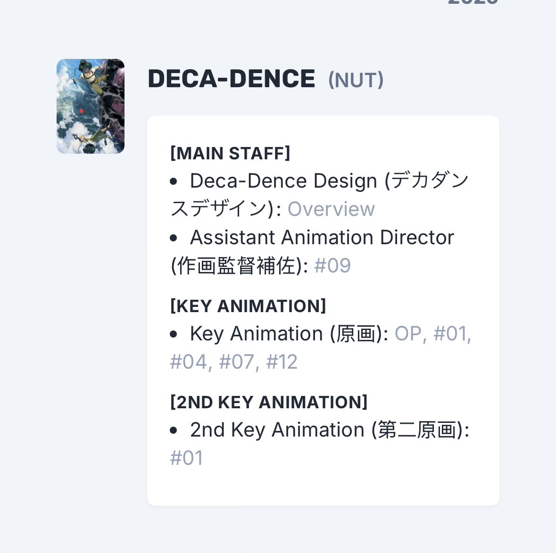556x553 pixels.
Task: Click the 'Deca-Dence Design' role name
Action: coord(283,181)
